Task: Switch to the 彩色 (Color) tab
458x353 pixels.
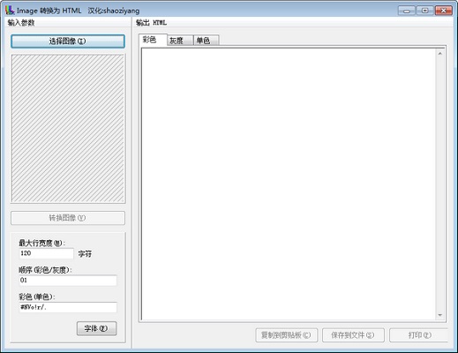Action: coord(153,40)
